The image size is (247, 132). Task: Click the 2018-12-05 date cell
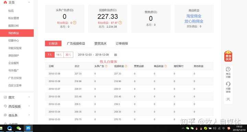[x=54, y=104]
